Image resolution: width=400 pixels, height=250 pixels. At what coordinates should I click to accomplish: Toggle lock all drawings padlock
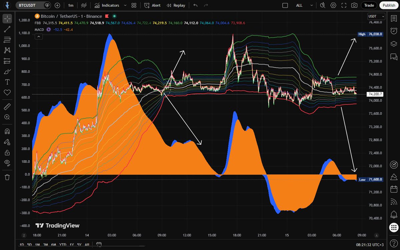pyautogui.click(x=7, y=153)
